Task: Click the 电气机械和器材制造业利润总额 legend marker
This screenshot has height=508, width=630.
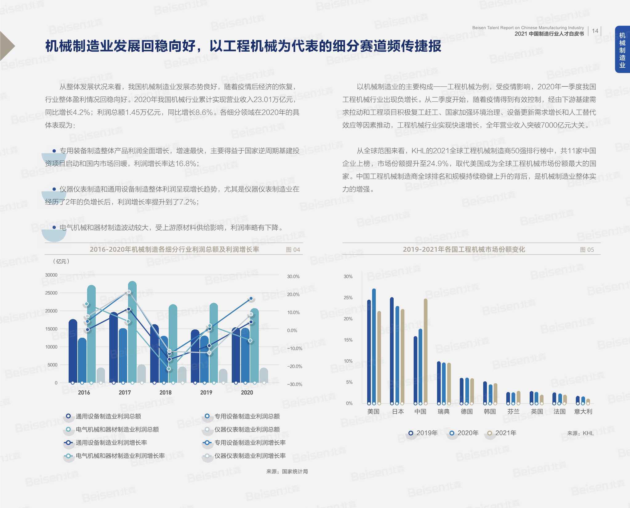Action: (x=68, y=429)
